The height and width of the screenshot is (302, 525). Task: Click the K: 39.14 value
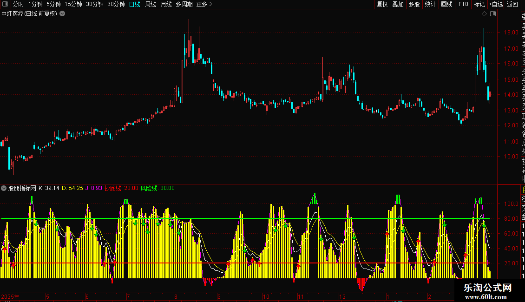click(49, 188)
